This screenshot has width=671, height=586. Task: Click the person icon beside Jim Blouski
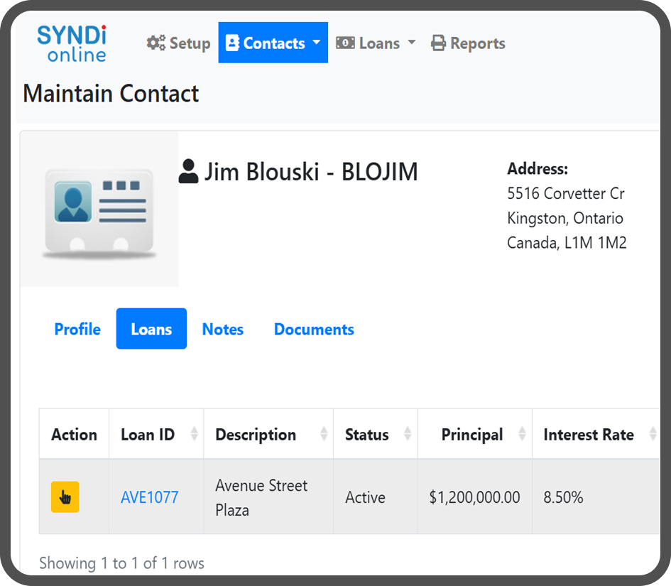click(188, 172)
